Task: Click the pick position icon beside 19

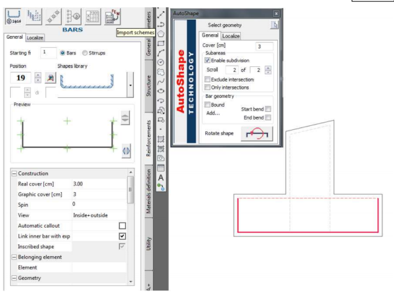Action: pos(50,78)
